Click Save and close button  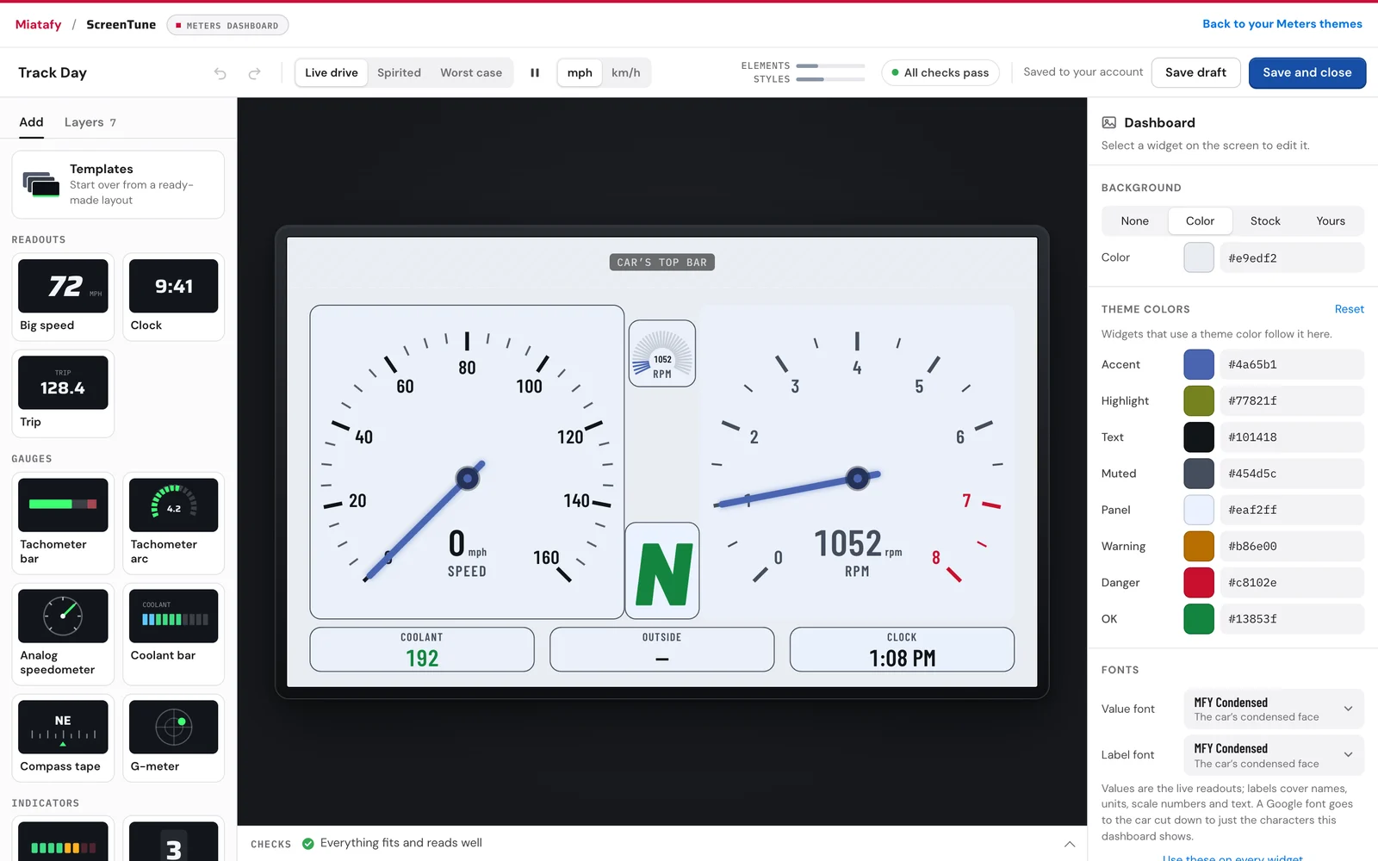[1307, 73]
